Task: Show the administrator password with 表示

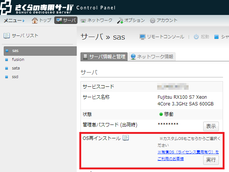Action: click(211, 126)
